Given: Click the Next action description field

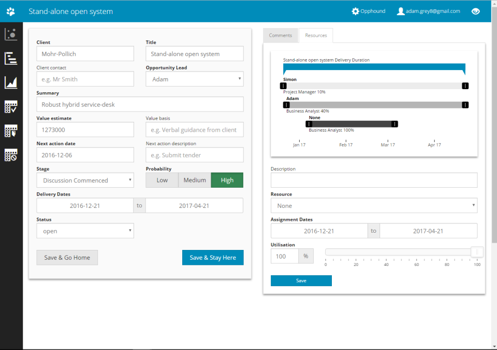Looking at the screenshot, I should [x=195, y=155].
